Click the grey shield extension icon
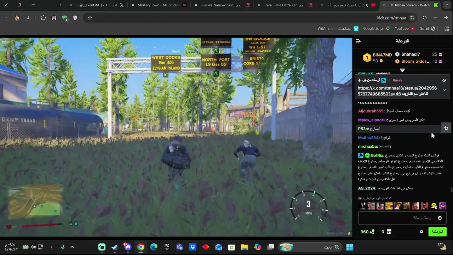 click(75, 18)
